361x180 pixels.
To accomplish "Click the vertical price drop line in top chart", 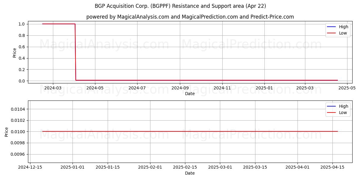I will (75, 52).
